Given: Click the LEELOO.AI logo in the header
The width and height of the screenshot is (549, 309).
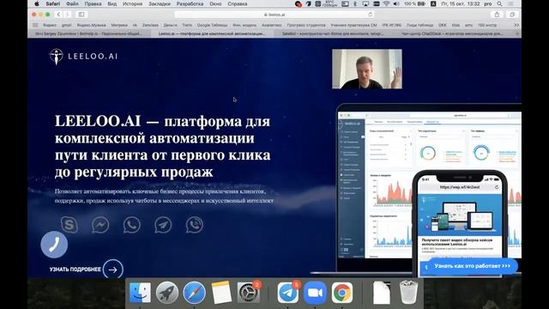Looking at the screenshot, I should pos(83,57).
